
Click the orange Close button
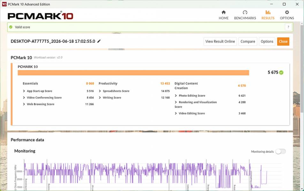283,41
